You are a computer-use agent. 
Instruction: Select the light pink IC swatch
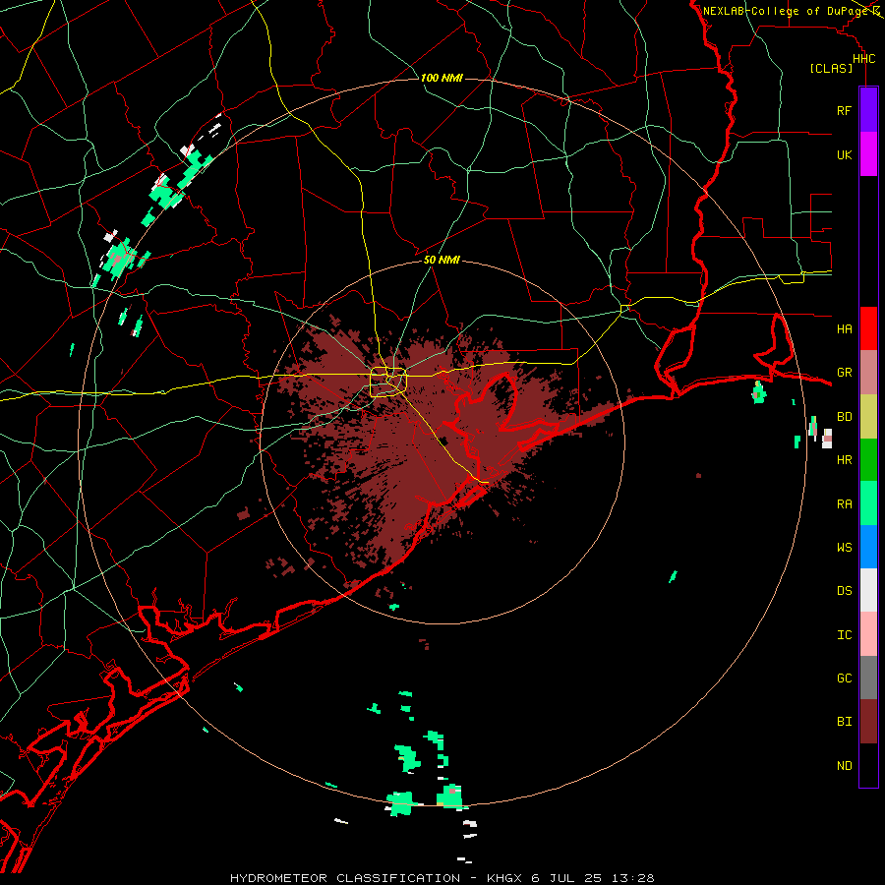click(868, 634)
